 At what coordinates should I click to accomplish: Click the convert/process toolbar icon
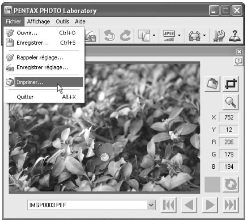pyautogui.click(x=194, y=36)
